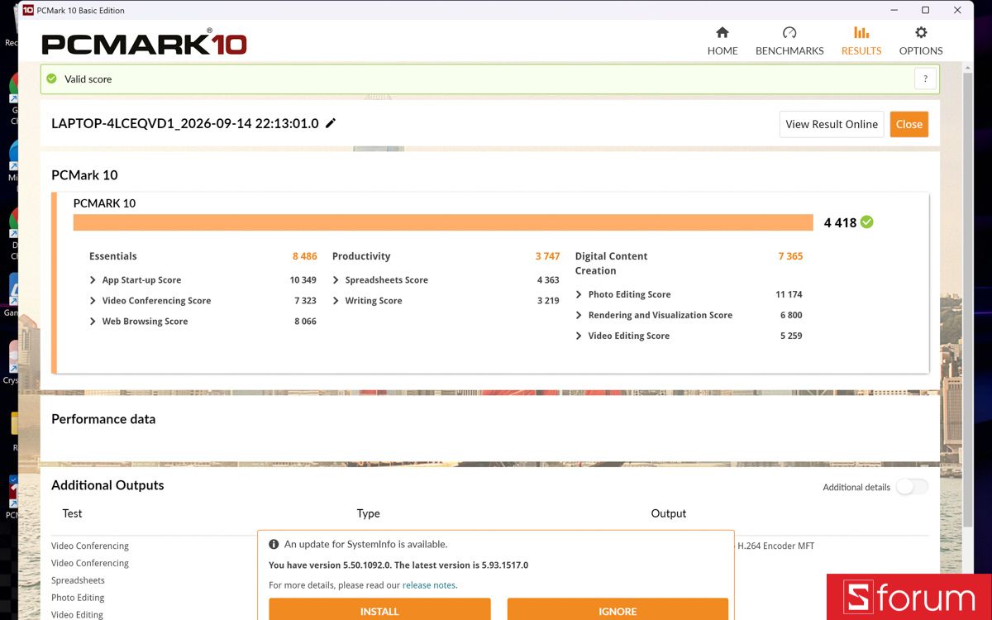Open the release notes link
992x620 pixels.
[429, 585]
